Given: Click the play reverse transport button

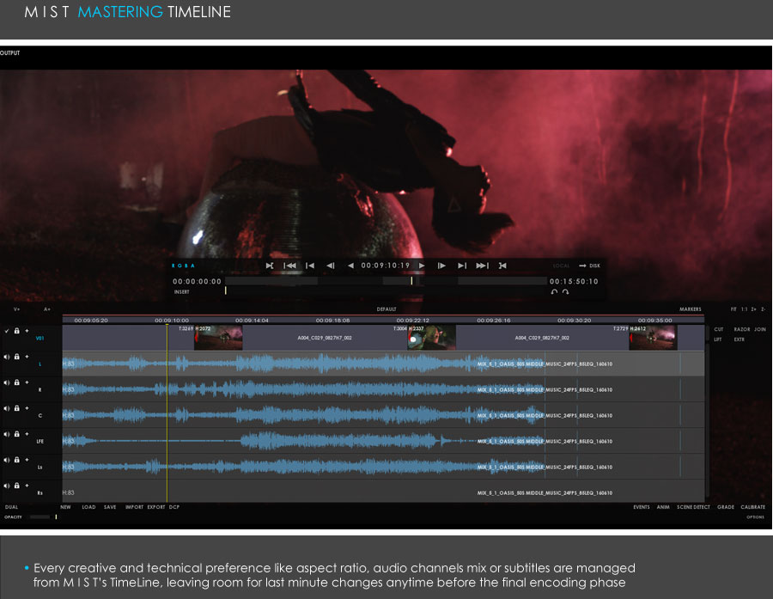Looking at the screenshot, I should coord(350,266).
